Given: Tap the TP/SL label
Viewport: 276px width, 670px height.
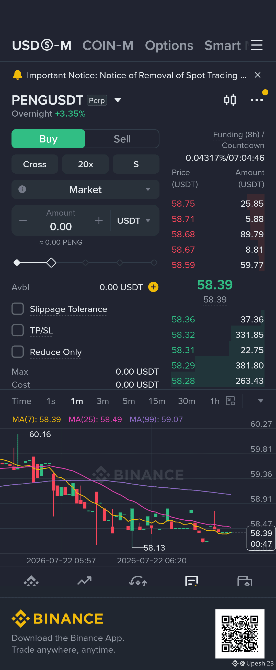Looking at the screenshot, I should (x=41, y=330).
